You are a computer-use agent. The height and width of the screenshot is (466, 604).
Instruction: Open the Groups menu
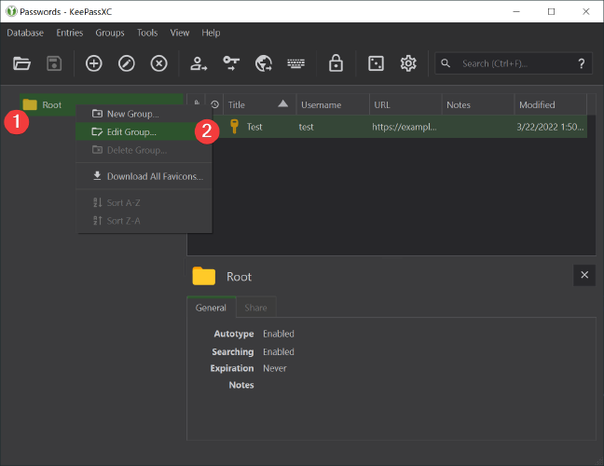110,33
